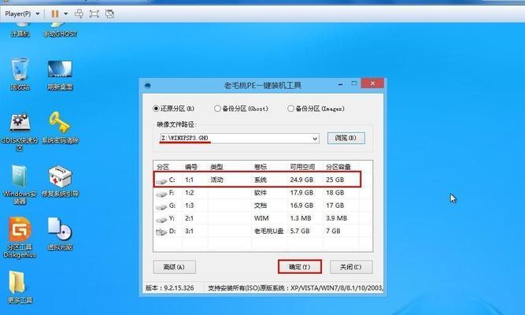Click the 1:2 partition number cell
This screenshot has height=315, width=525.
coord(189,193)
